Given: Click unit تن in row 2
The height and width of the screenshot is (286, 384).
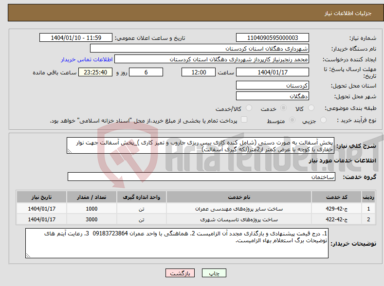Looking at the screenshot, I should (142, 219).
